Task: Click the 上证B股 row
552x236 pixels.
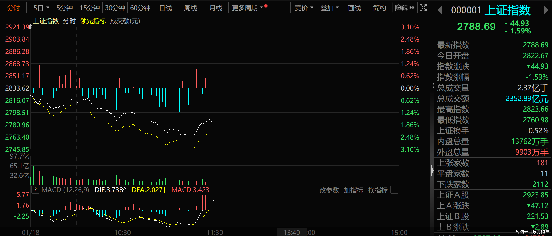Action: coord(493,216)
